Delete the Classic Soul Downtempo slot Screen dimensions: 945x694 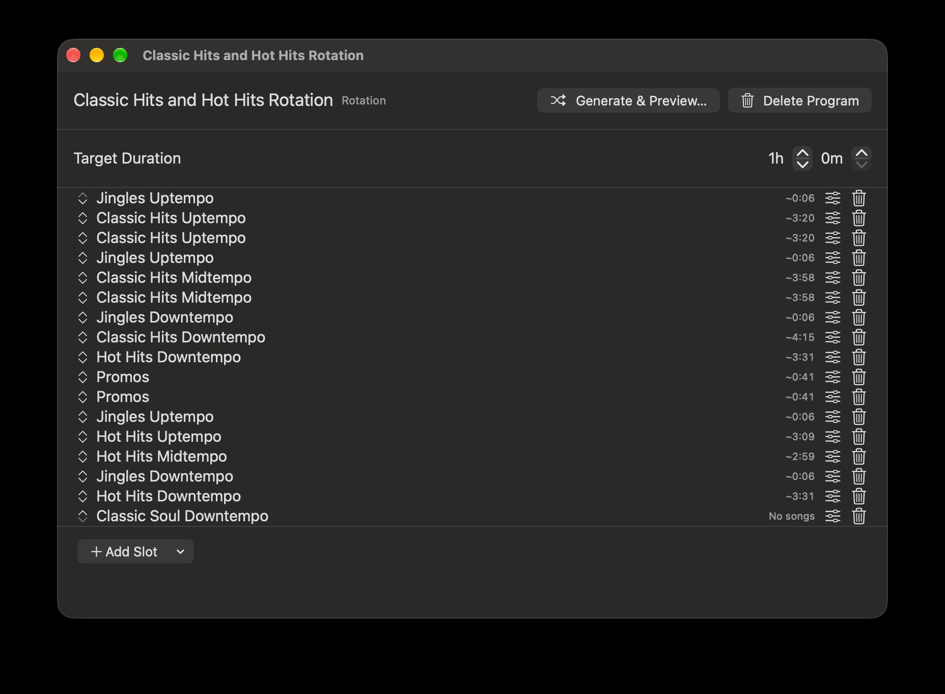[859, 516]
